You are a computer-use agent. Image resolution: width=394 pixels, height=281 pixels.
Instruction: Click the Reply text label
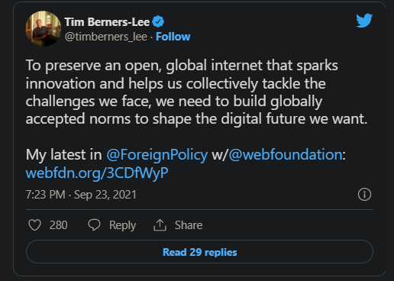[122, 225]
